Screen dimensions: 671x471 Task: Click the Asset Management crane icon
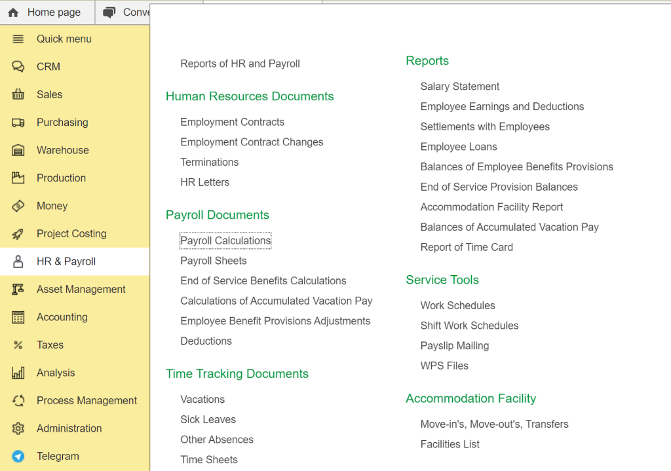point(18,289)
